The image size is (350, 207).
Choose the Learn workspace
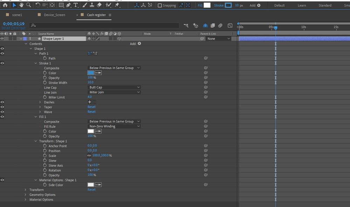coord(302,5)
